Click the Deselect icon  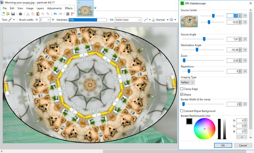click(48, 14)
